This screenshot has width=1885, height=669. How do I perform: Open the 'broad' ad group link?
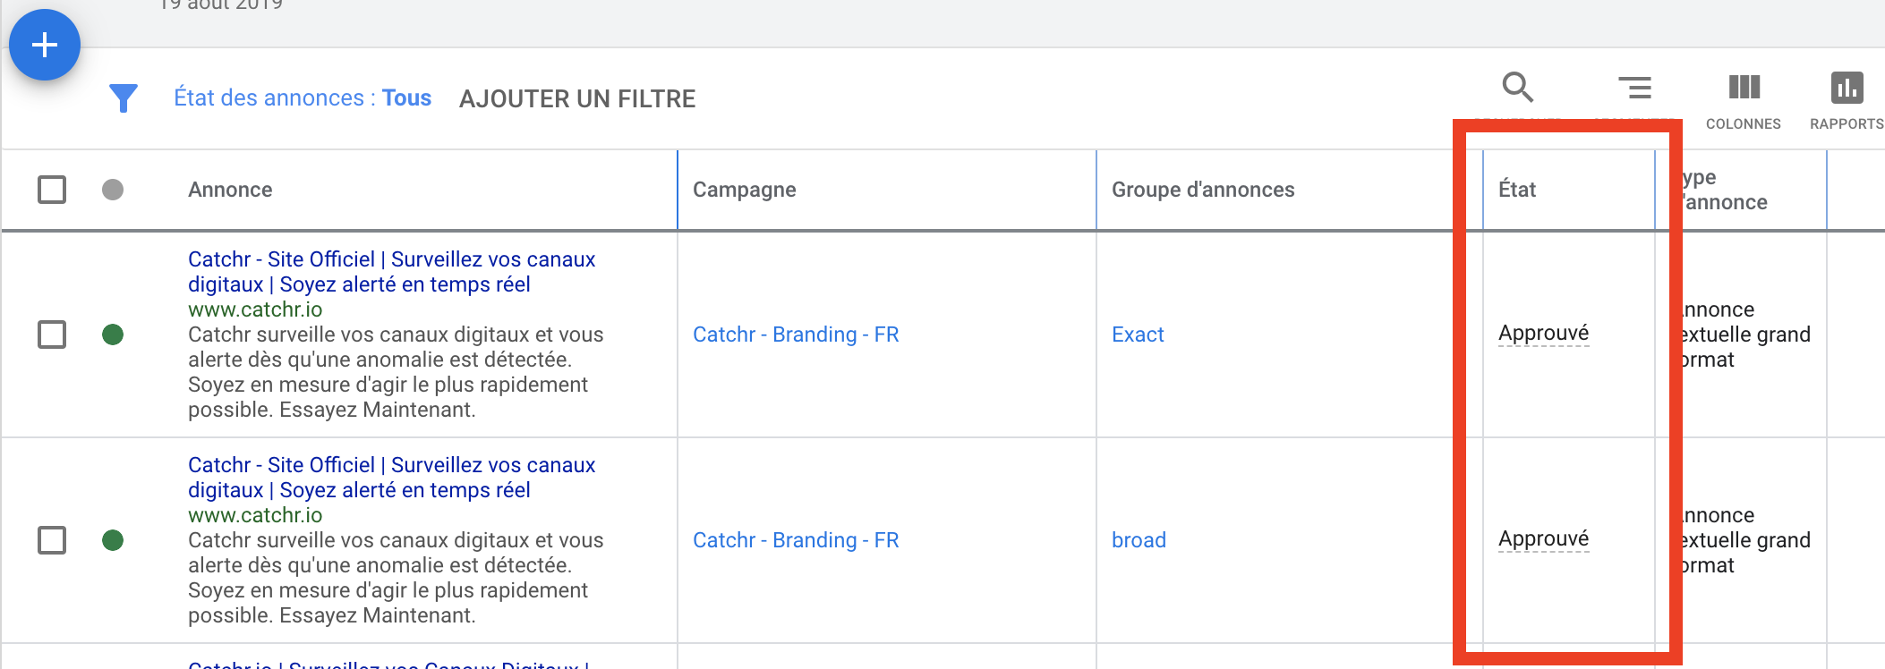coord(1139,540)
